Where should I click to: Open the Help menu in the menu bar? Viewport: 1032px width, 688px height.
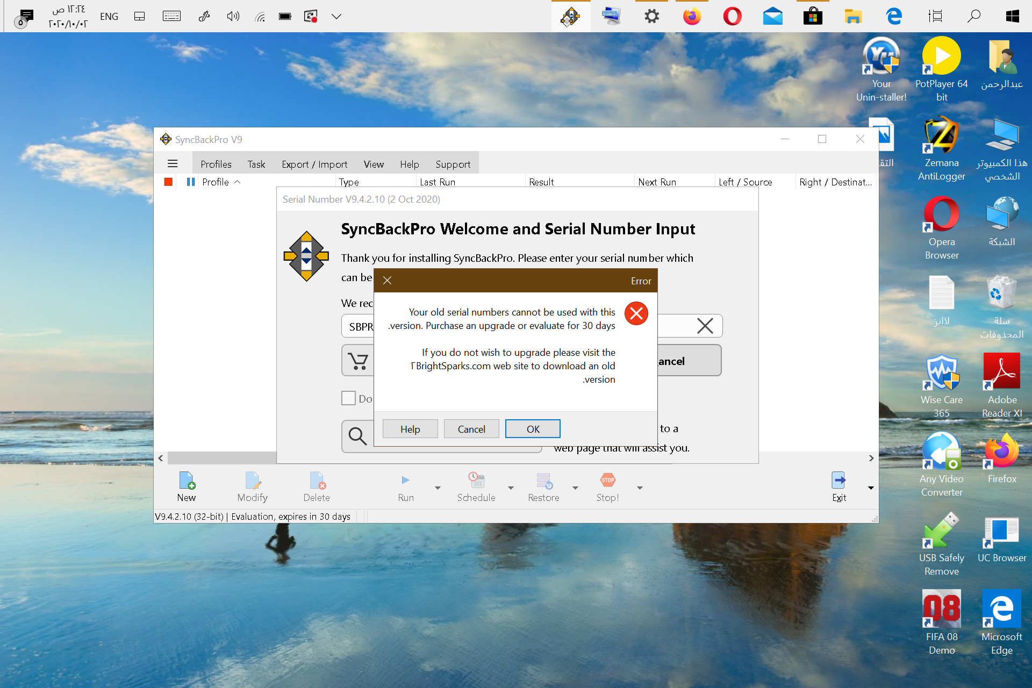[409, 164]
